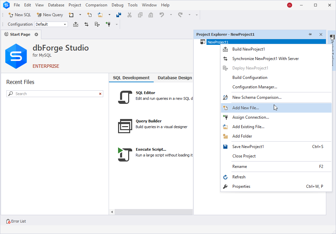The width and height of the screenshot is (336, 234).
Task: Open the File menu
Action: tap(17, 5)
